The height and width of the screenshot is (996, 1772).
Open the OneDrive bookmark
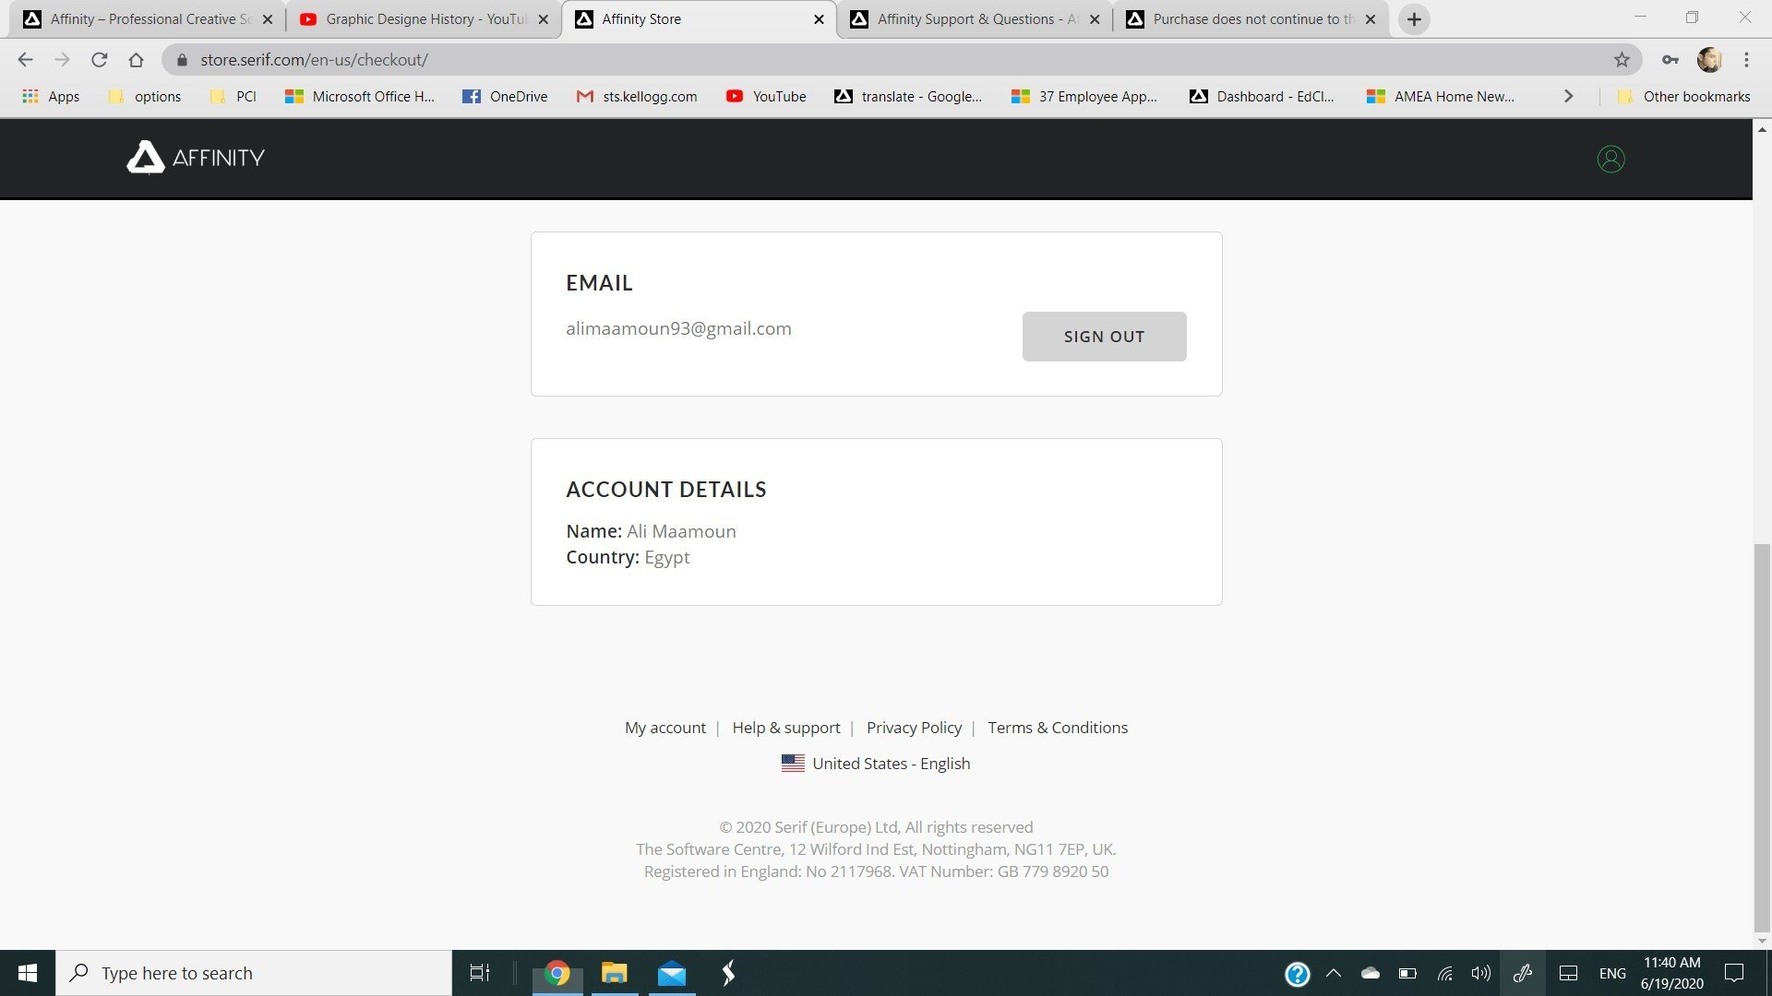[x=505, y=96]
